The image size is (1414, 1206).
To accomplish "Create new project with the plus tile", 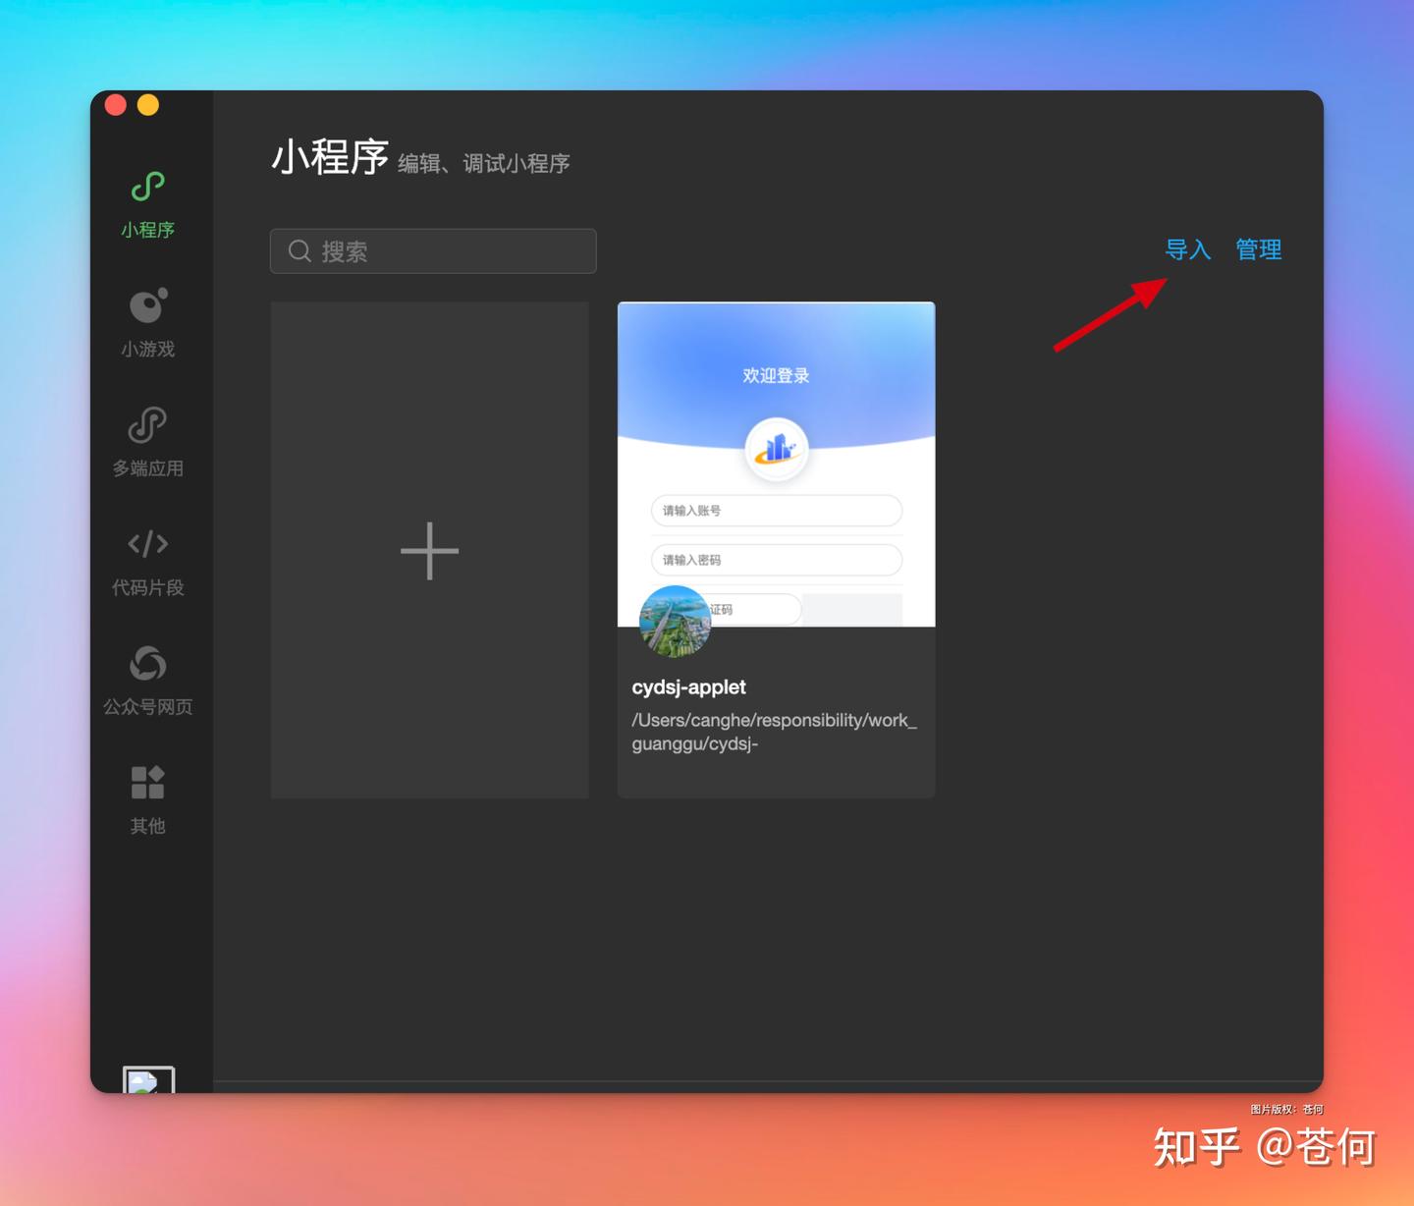I will (x=429, y=550).
